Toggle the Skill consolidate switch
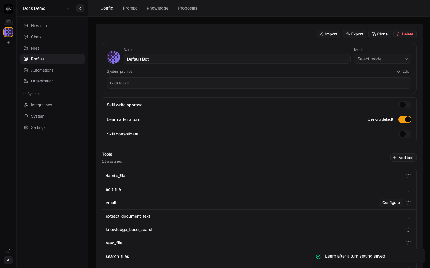The width and height of the screenshot is (430, 268). point(405,134)
